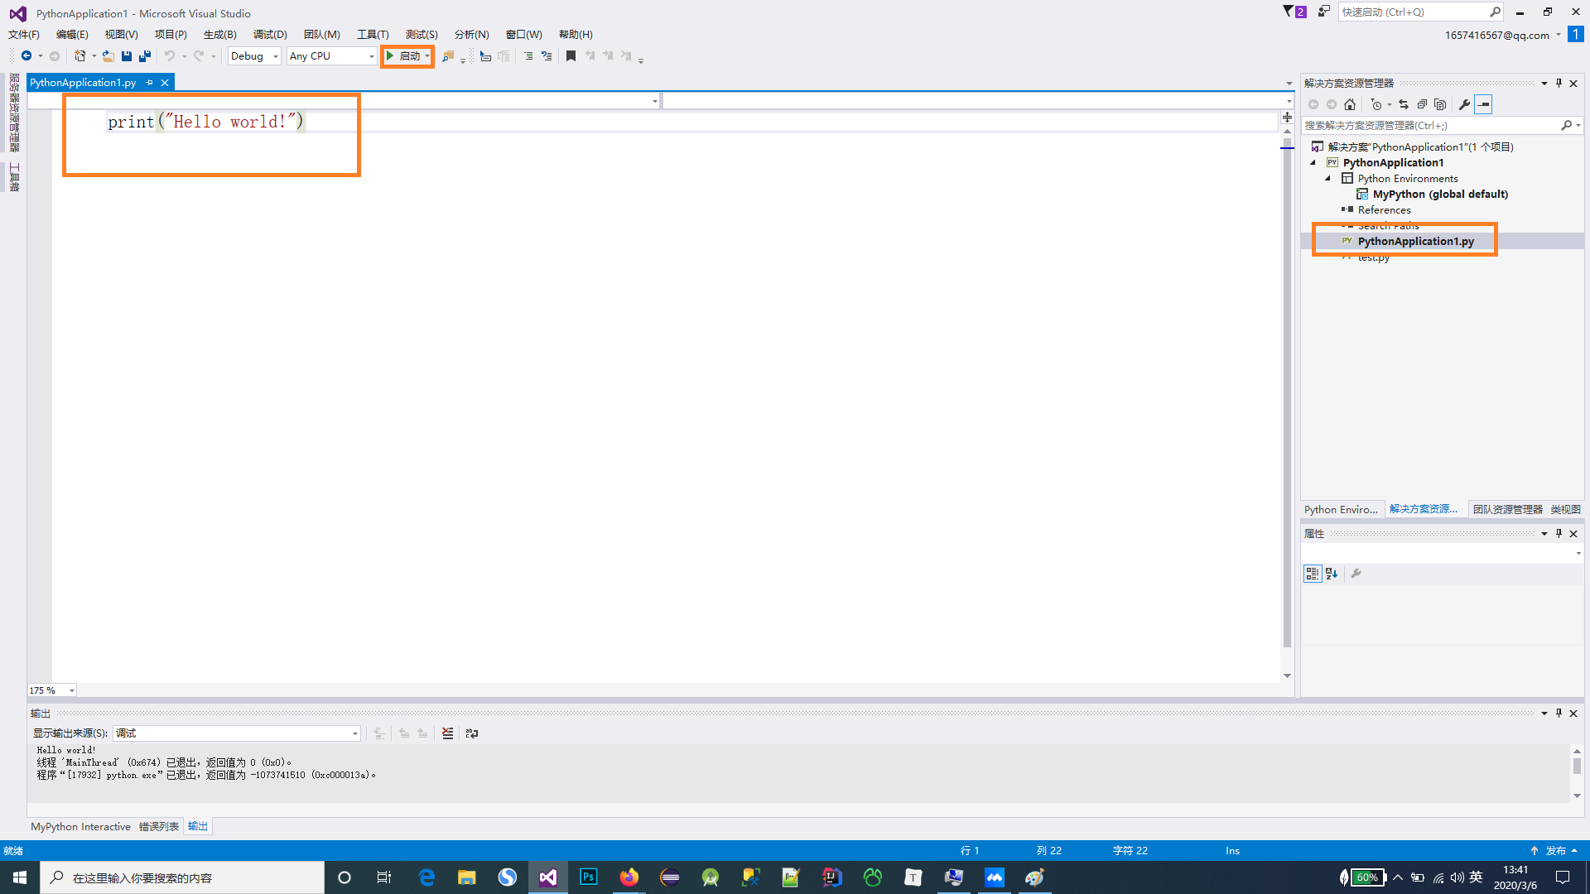Click Collapse All icon in Solution Explorer

1422,104
